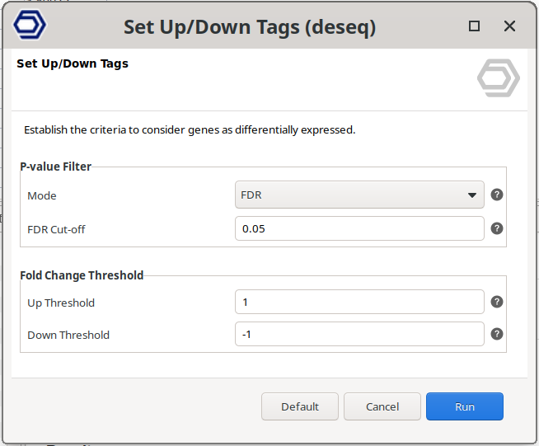539x446 pixels.
Task: Click the help icon next to FDR Cut-off
Action: tap(497, 228)
